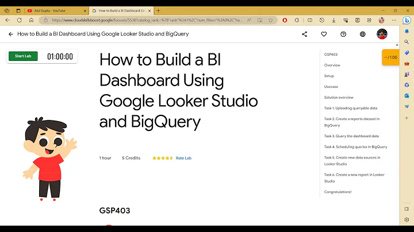
Task: Open tab actions menu icon
Action: tap(18, 11)
